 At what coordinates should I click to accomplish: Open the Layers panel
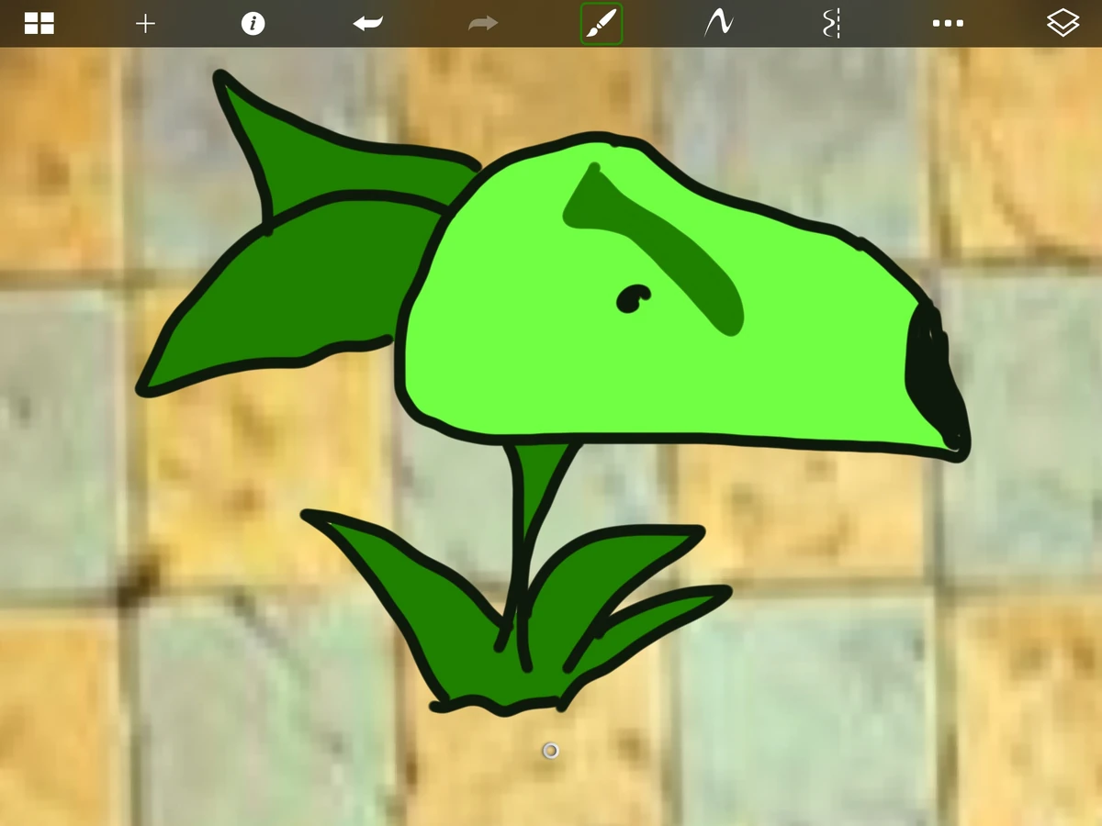point(1063,23)
